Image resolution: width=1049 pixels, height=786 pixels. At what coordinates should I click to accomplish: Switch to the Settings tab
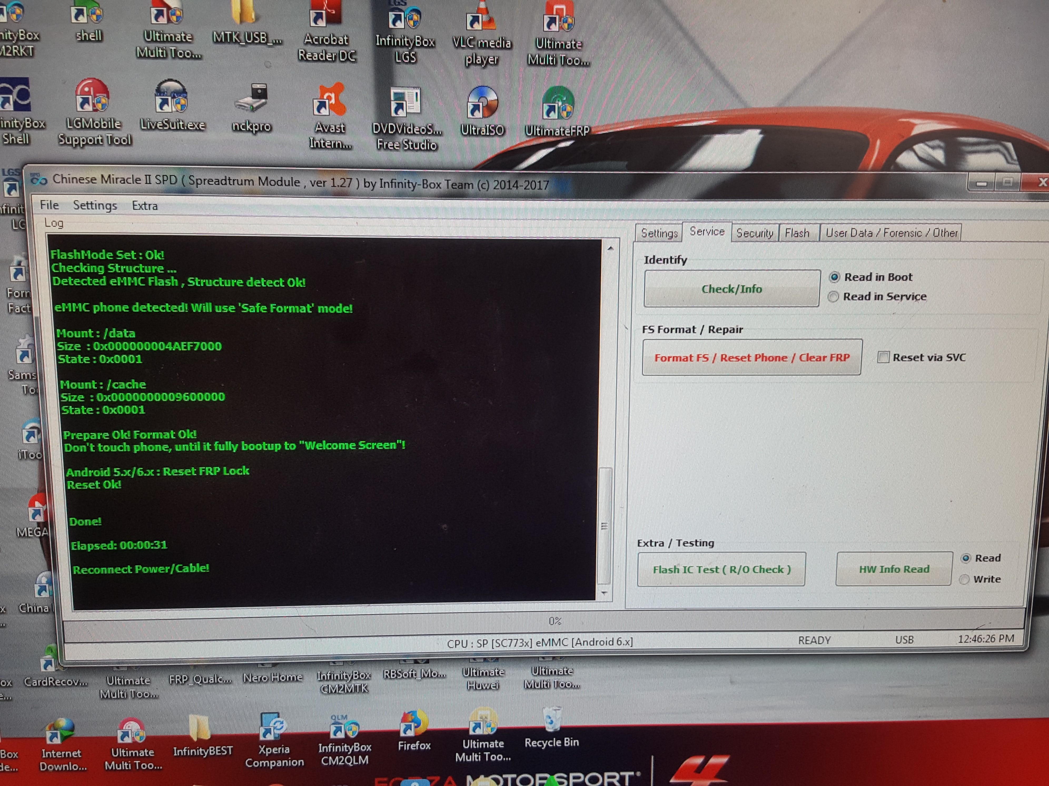[659, 233]
